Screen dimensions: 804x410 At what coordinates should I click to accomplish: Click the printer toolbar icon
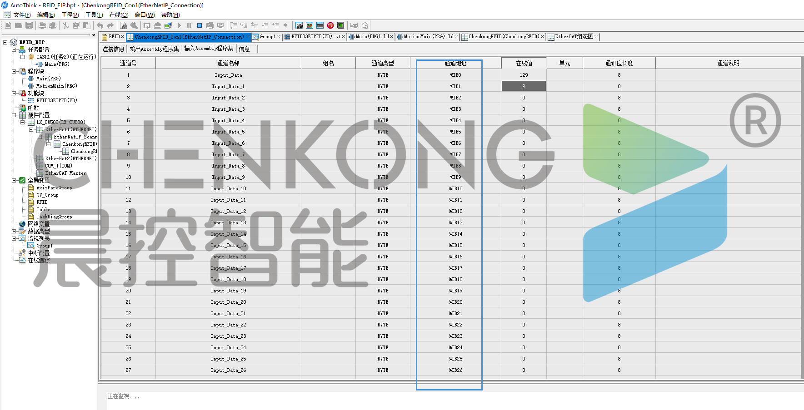coord(42,25)
